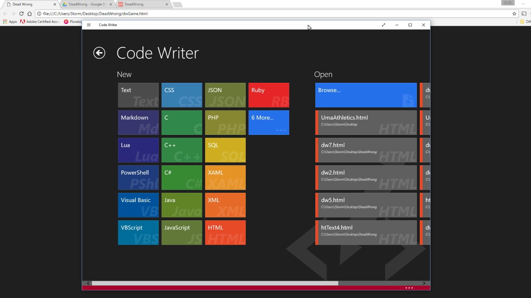Create a new Markdown file

click(x=138, y=123)
